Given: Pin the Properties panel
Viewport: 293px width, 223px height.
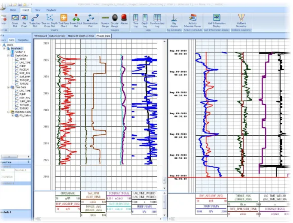Looking at the screenshot, I should pos(28,162).
